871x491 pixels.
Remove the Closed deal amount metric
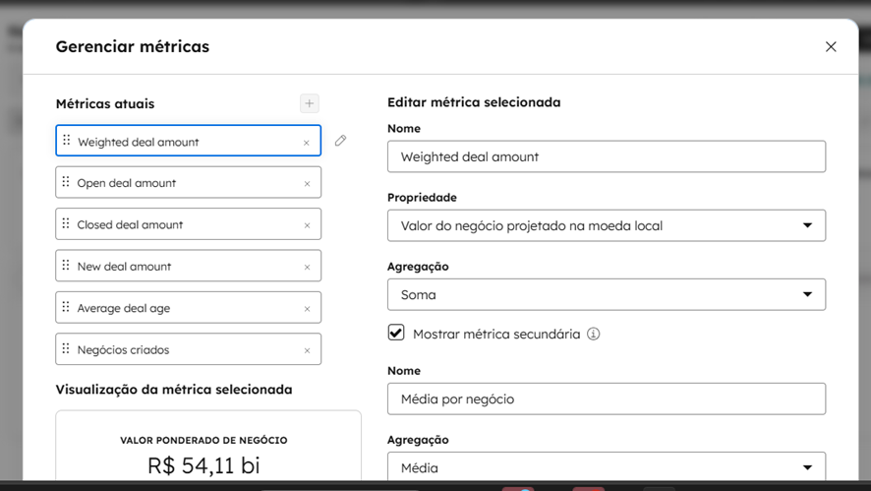tap(307, 225)
